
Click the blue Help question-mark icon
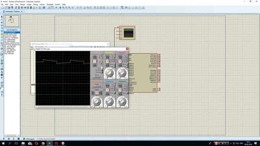click(x=44, y=7)
